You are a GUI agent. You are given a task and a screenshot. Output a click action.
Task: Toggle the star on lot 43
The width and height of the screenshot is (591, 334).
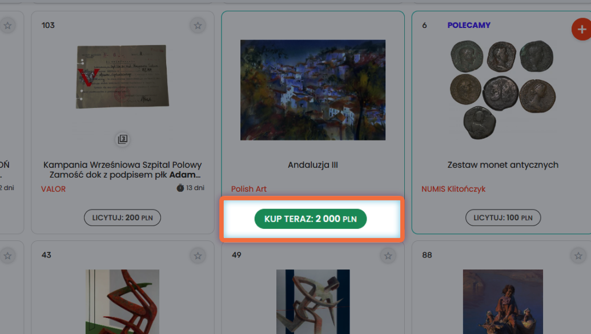click(x=198, y=256)
